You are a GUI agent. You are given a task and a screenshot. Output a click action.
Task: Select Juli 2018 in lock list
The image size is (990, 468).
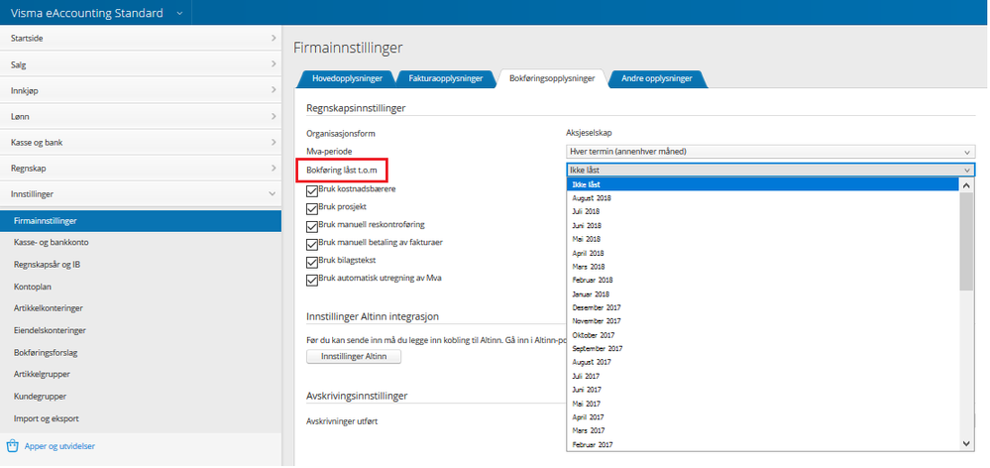click(x=763, y=211)
